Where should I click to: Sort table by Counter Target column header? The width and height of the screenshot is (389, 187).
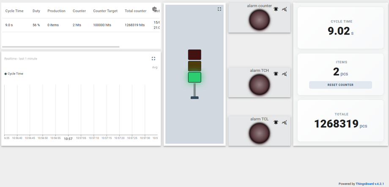(x=105, y=11)
